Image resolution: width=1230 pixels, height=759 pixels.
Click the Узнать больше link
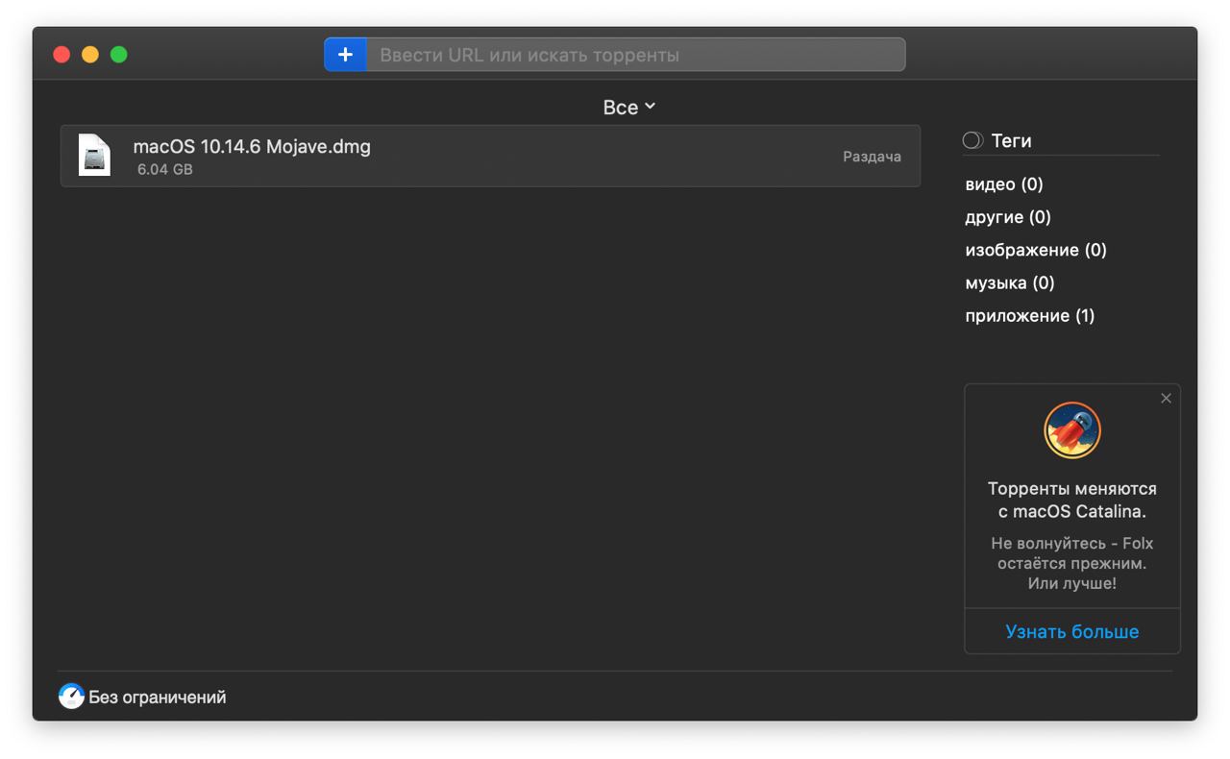(1072, 631)
